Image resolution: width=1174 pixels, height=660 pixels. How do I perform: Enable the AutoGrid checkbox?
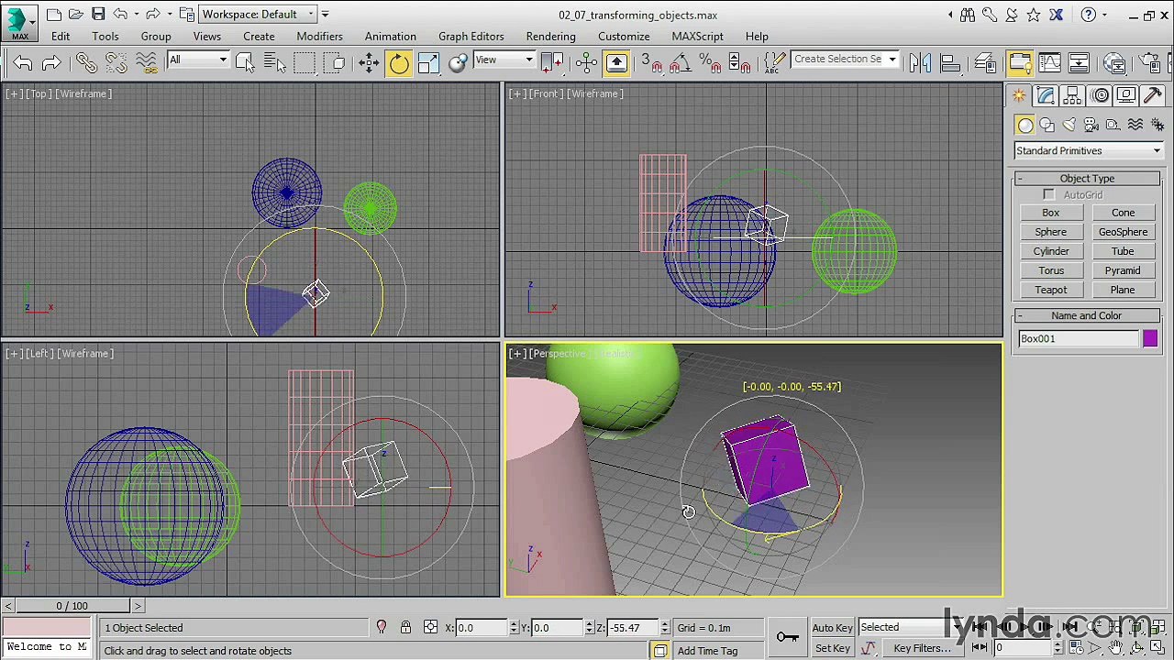(x=1049, y=195)
